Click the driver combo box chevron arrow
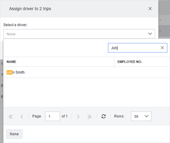 pos(150,34)
